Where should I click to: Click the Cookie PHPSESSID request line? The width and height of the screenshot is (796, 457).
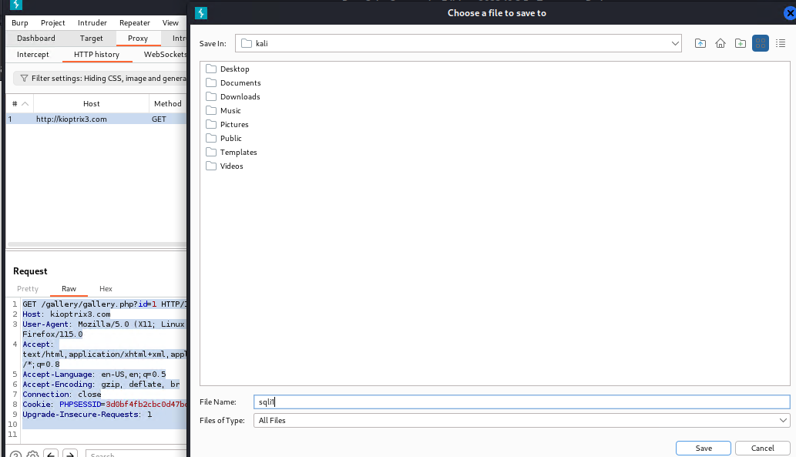tap(105, 405)
